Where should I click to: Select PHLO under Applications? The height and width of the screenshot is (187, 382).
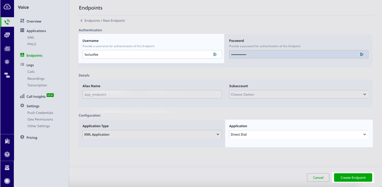[32, 44]
